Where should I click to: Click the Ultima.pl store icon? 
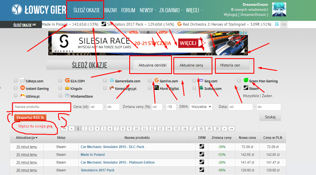(x=23, y=95)
